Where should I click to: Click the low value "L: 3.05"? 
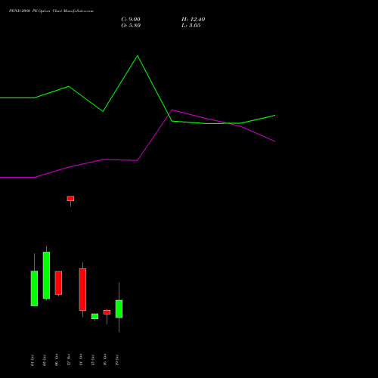tap(191, 26)
